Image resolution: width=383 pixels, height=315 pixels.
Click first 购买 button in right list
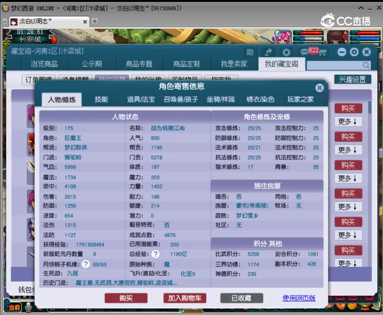coord(348,108)
